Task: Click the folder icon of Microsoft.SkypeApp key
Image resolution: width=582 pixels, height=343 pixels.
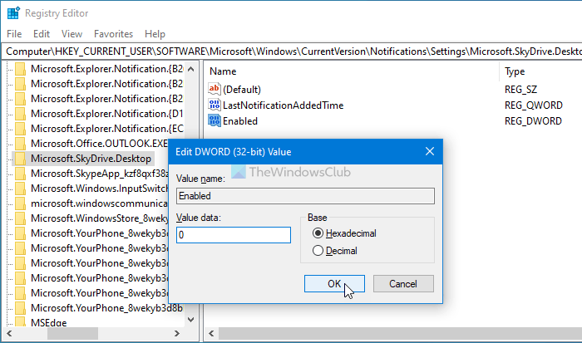Action: [21, 174]
